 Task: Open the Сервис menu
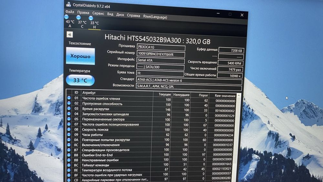point(98,13)
